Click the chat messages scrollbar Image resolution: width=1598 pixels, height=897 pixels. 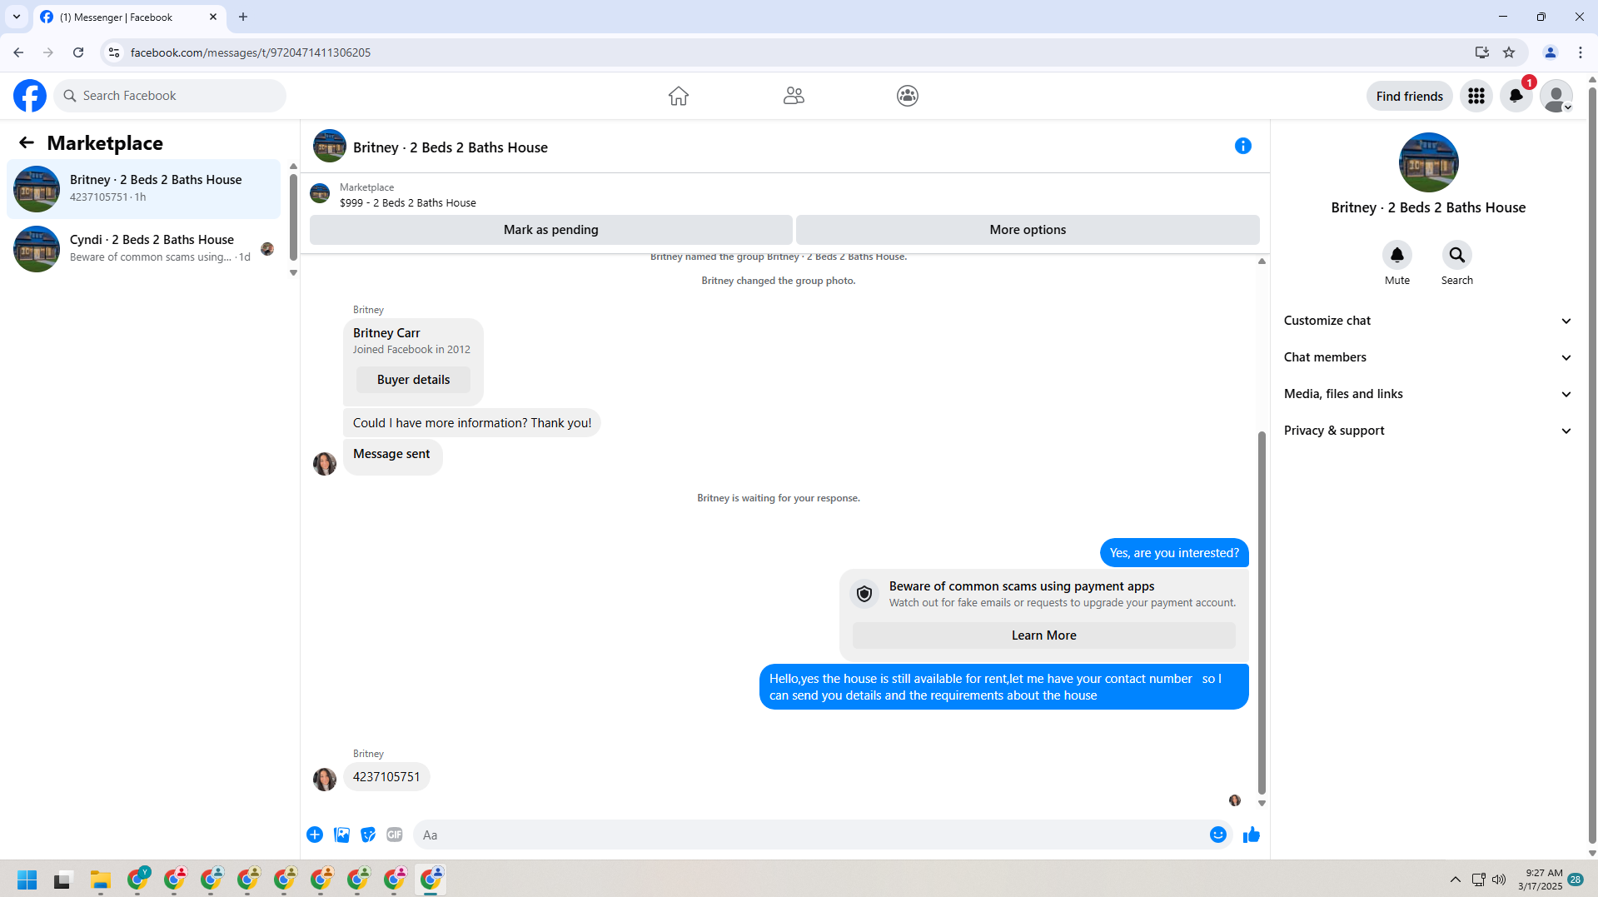coord(1262,612)
